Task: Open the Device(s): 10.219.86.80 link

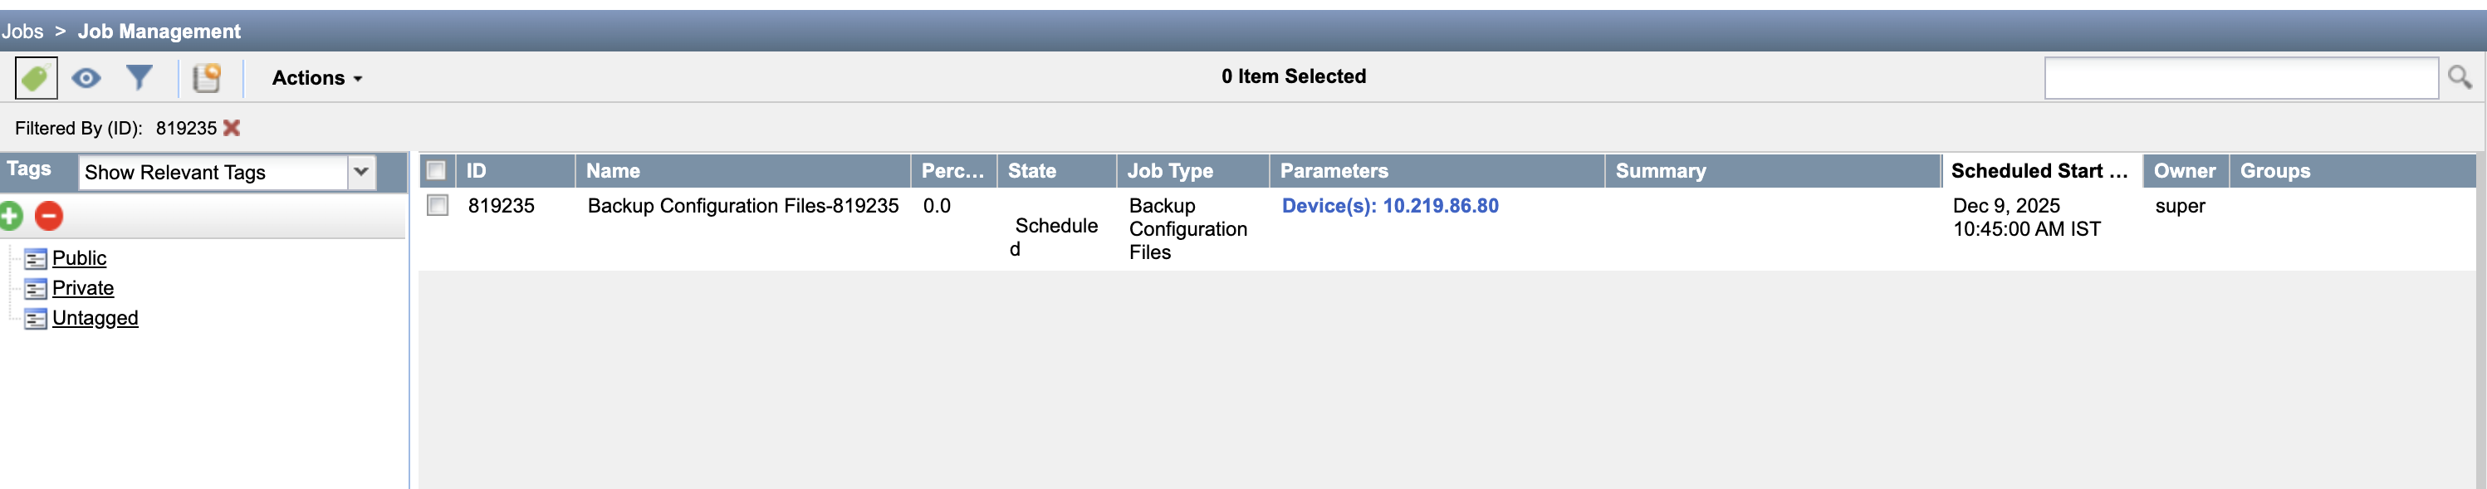Action: (x=1390, y=205)
